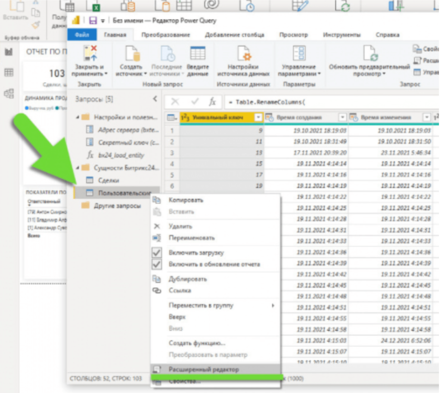Click the Close and Apply icon
This screenshot has height=393, width=441.
(90, 54)
